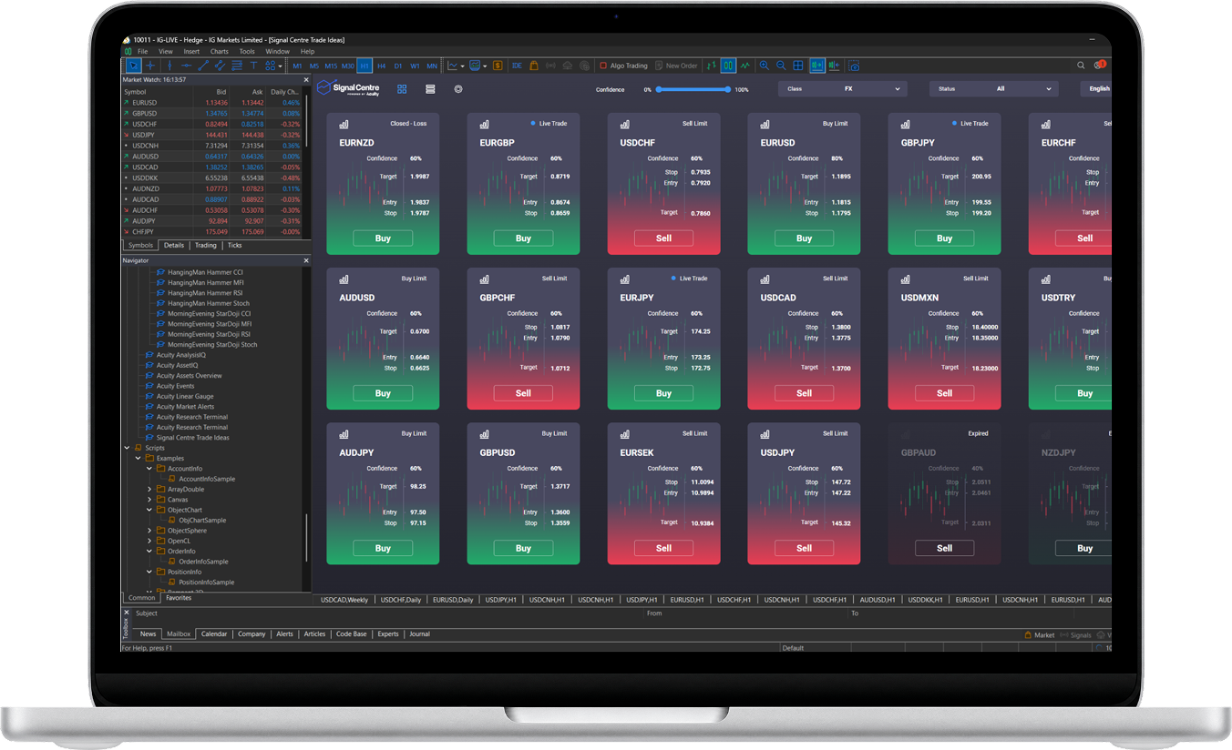Switch to the Favorites tab in Navigator
Viewport: 1232px width, 750px height.
click(179, 598)
